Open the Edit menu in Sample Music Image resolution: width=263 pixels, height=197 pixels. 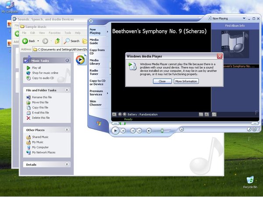click(x=32, y=33)
